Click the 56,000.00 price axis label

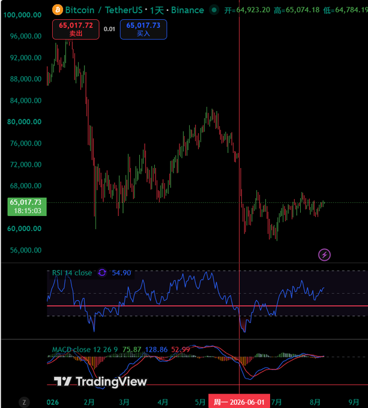[x=25, y=250]
